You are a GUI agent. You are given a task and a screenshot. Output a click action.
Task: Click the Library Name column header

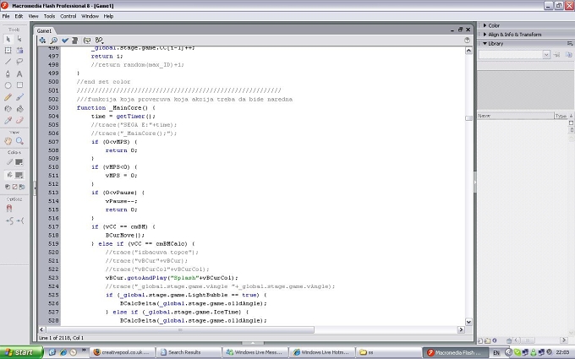pyautogui.click(x=515, y=116)
